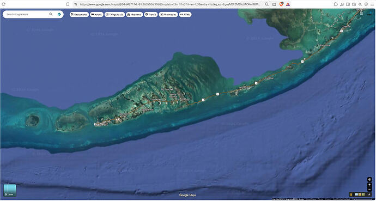The height and width of the screenshot is (201, 376).
Task: Open Directions with the blue diamond icon
Action: (59, 14)
